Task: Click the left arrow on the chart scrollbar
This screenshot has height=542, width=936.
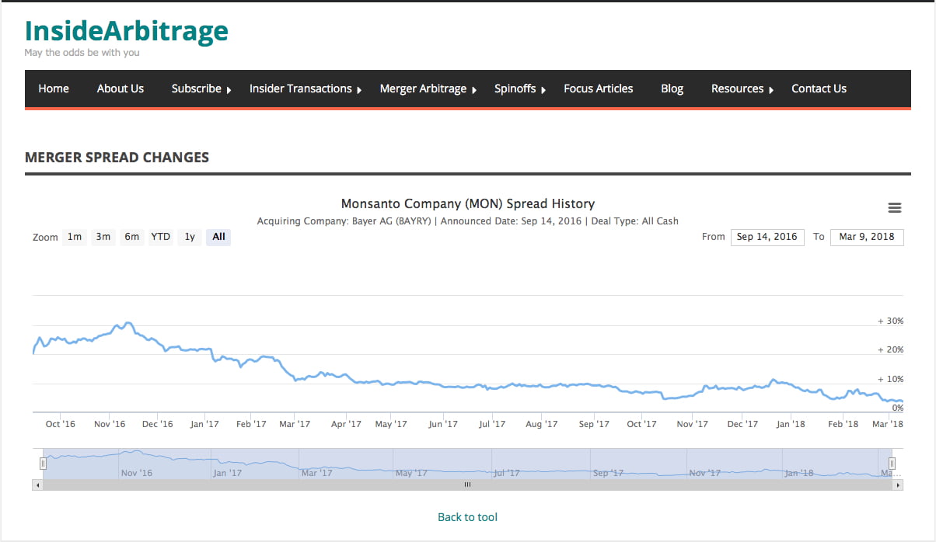Action: pyautogui.click(x=37, y=484)
